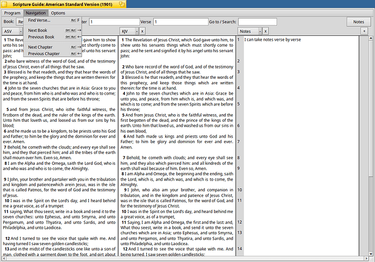This screenshot has width=375, height=262.
Task: Click note row number 14
Action: [240, 249]
